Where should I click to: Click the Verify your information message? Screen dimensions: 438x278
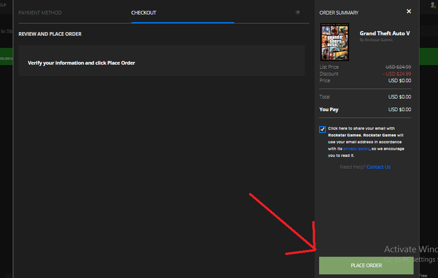[x=81, y=63]
